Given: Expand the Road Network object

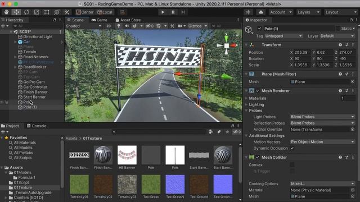Looking at the screenshot, I should (15, 57).
